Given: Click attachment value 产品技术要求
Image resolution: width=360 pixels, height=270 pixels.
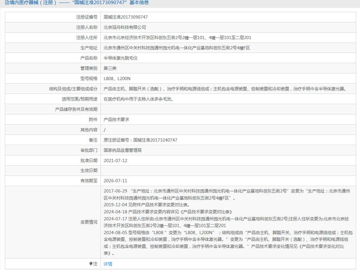Looking at the screenshot, I should pyautogui.click(x=116, y=119).
